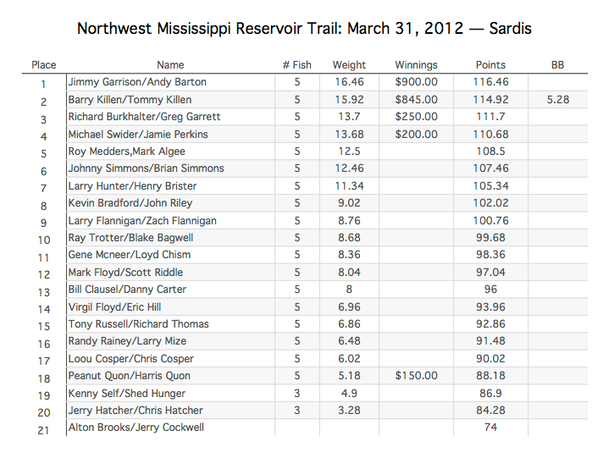609x458 pixels.
Task: Click the weight value '4.9'
Action: click(x=349, y=393)
